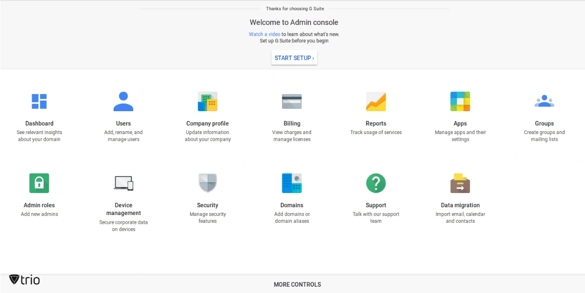
Task: Select the Security shield icon
Action: pyautogui.click(x=208, y=183)
